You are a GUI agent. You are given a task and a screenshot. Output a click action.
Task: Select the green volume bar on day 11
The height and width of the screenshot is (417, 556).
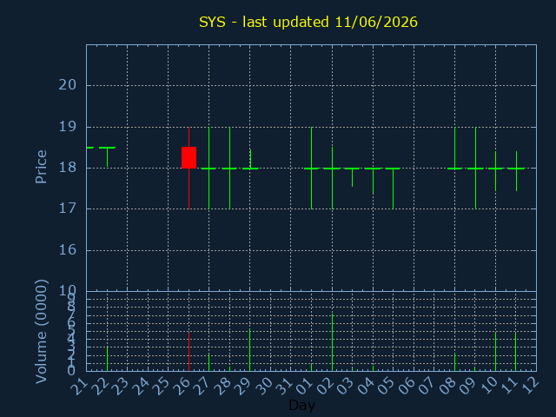coord(515,352)
